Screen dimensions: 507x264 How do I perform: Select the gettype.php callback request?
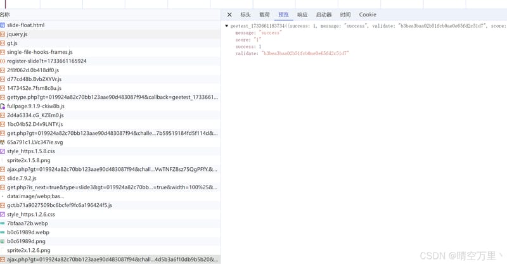110,97
